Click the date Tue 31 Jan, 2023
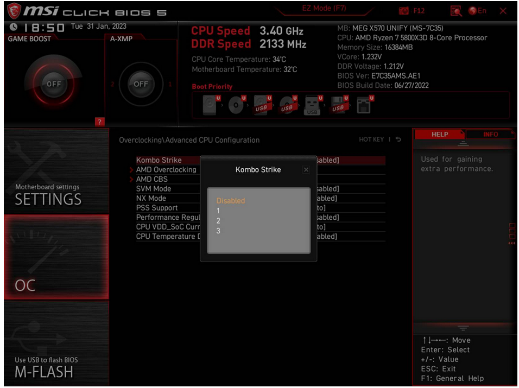The image size is (519, 388). pos(99,27)
